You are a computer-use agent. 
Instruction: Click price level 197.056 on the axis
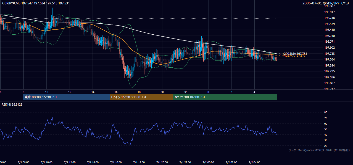tap(330, 77)
